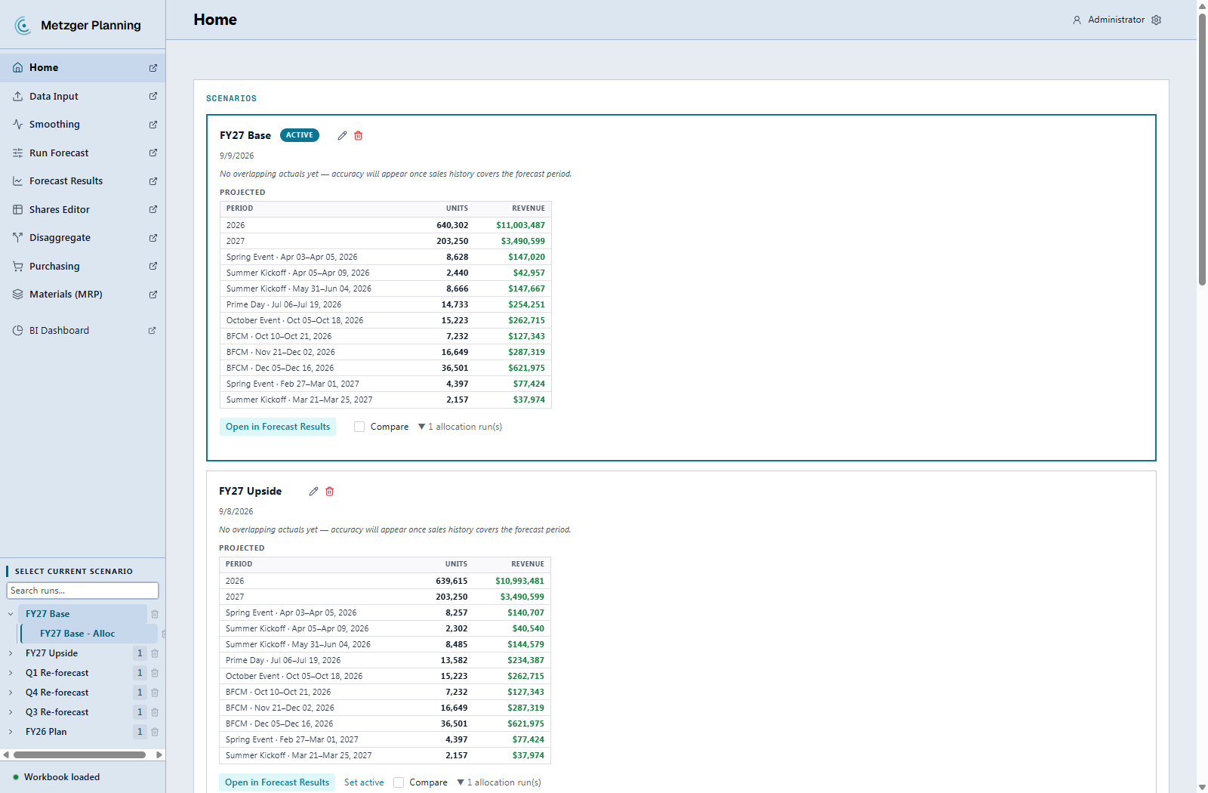This screenshot has height=793, width=1208.
Task: Click scenario tree scroll right arrow
Action: pyautogui.click(x=159, y=754)
